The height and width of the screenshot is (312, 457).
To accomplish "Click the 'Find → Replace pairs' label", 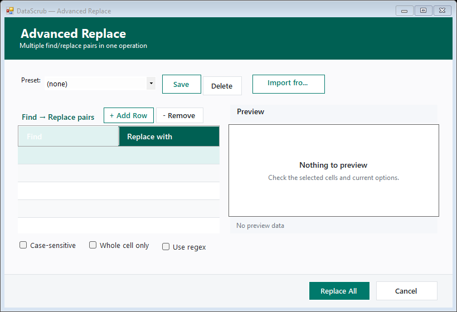I will (58, 117).
